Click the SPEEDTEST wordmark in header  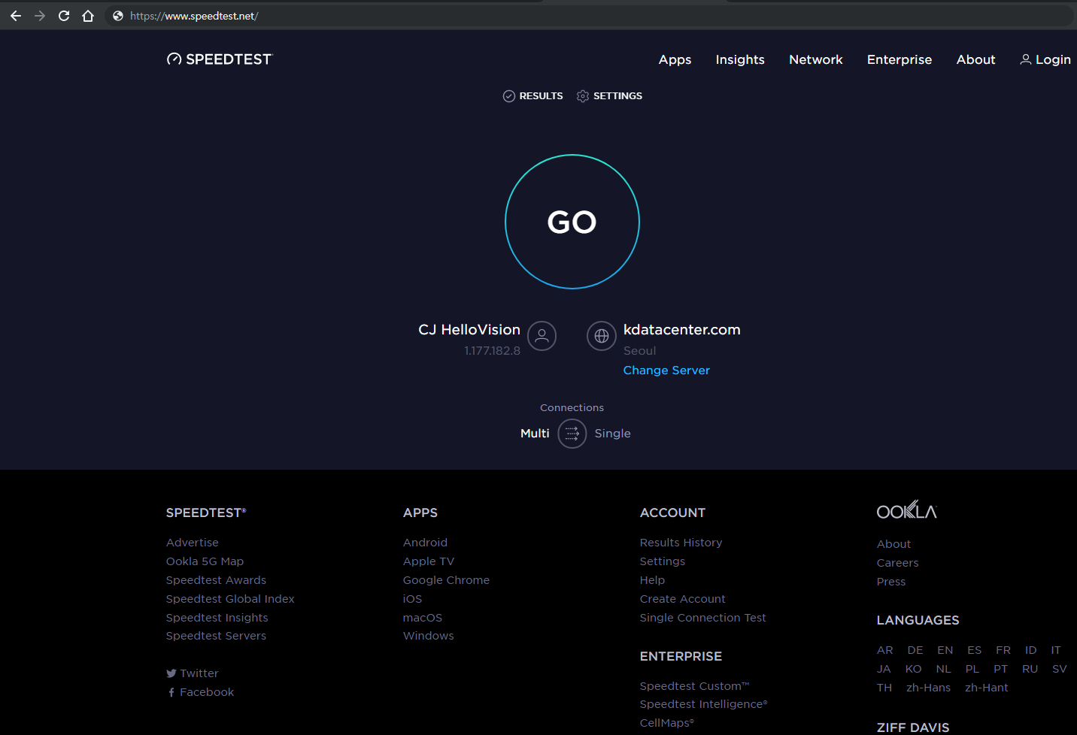229,59
